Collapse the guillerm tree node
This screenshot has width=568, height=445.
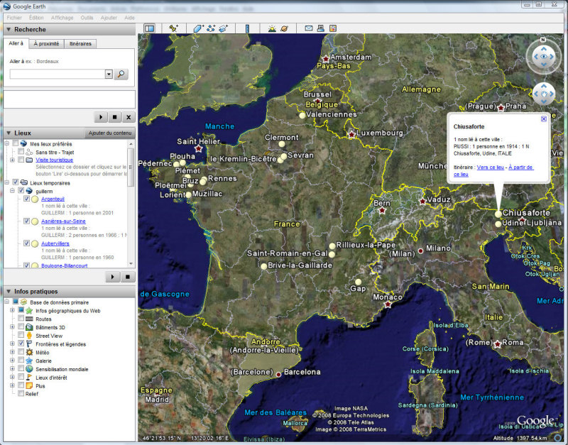click(12, 191)
